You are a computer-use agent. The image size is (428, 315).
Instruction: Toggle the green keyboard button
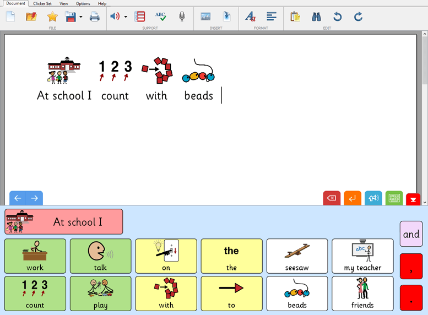(x=394, y=198)
